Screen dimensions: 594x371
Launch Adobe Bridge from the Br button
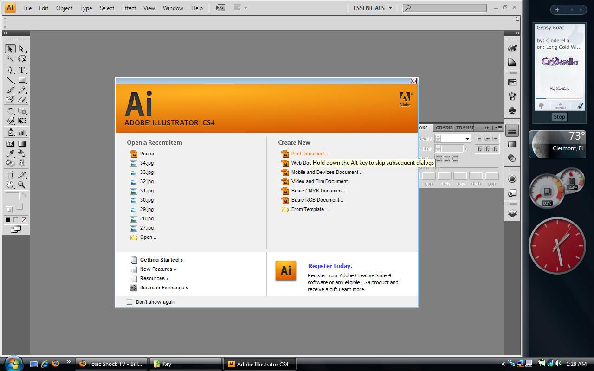[x=220, y=8]
